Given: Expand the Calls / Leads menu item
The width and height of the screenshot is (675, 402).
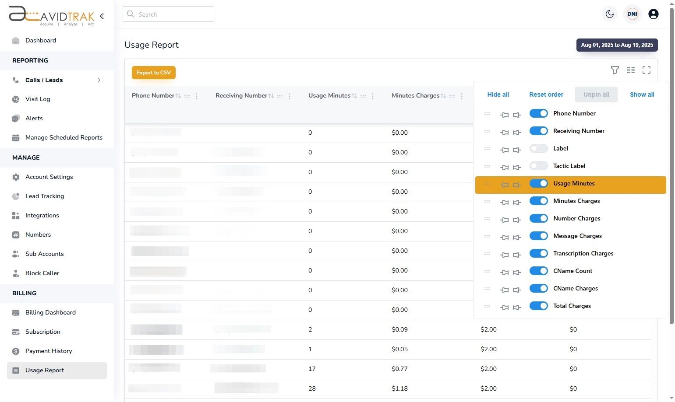Looking at the screenshot, I should pyautogui.click(x=99, y=80).
